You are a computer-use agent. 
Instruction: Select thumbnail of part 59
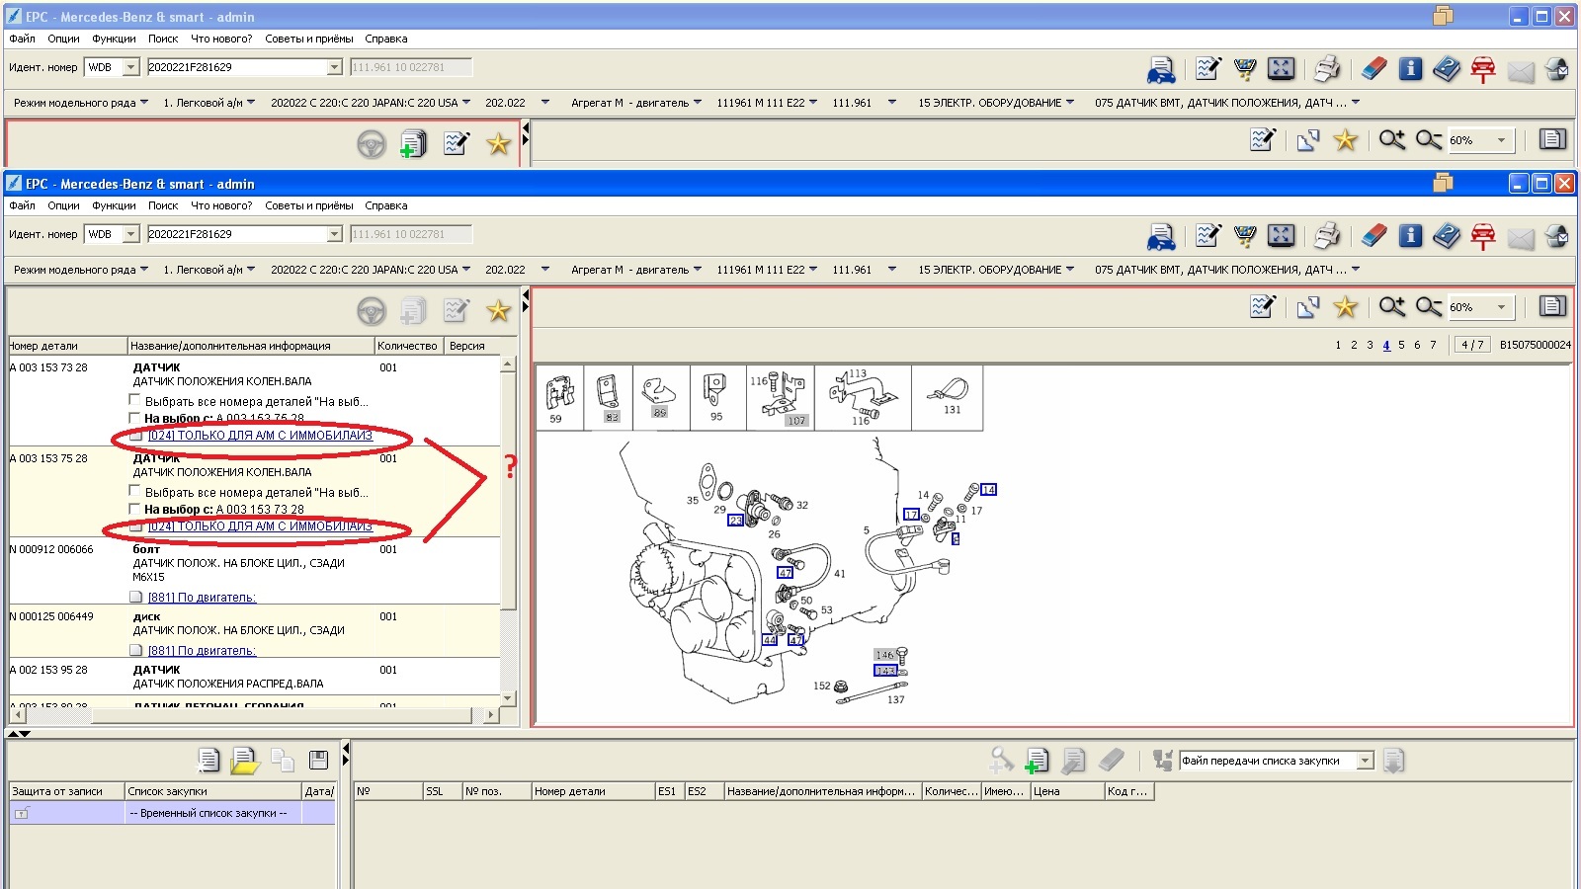[559, 398]
